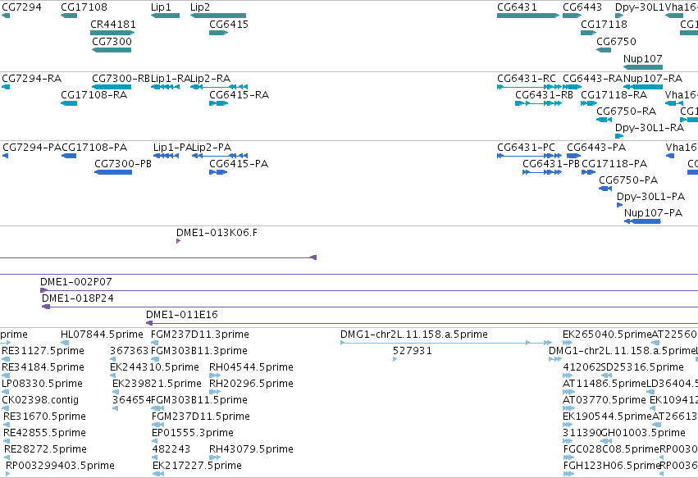
Task: Click the Nup107-PA protein label
Action: pos(653,213)
